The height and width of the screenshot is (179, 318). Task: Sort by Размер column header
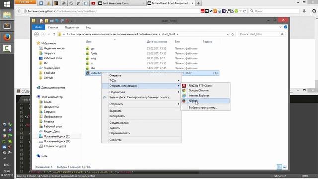tap(207, 42)
